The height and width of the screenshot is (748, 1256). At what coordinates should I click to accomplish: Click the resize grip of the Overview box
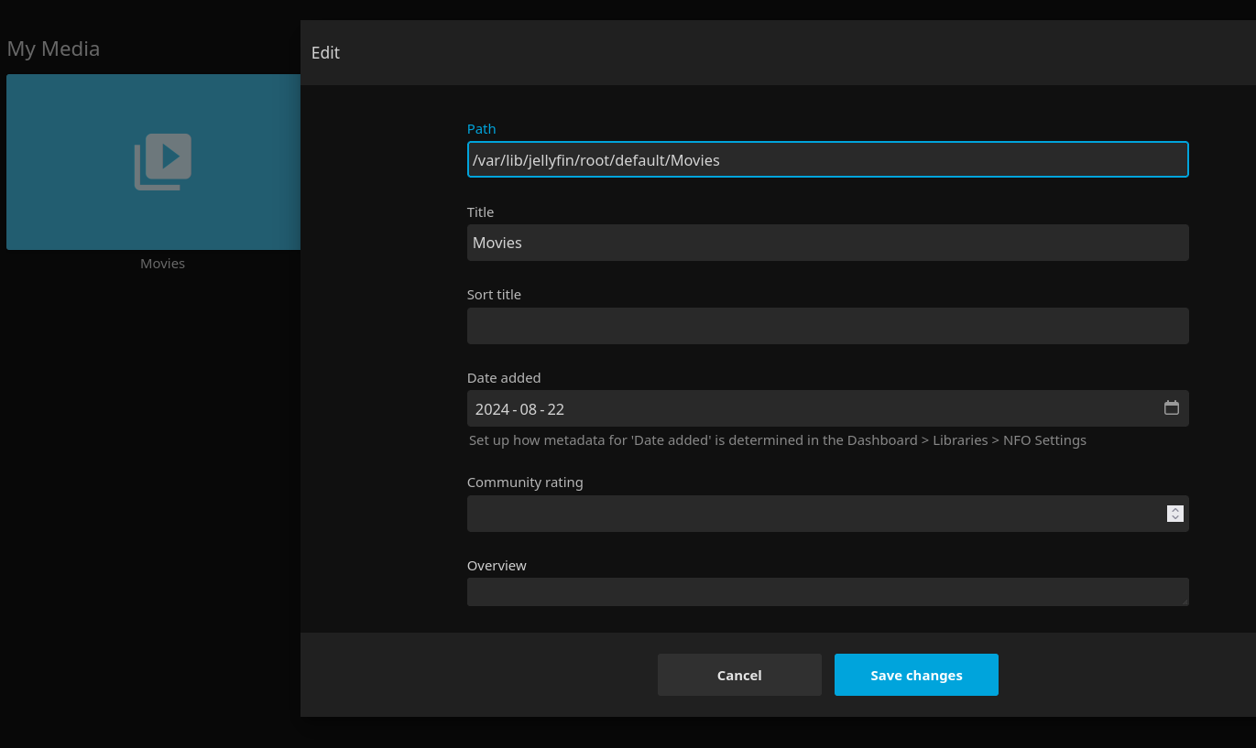click(x=1184, y=601)
